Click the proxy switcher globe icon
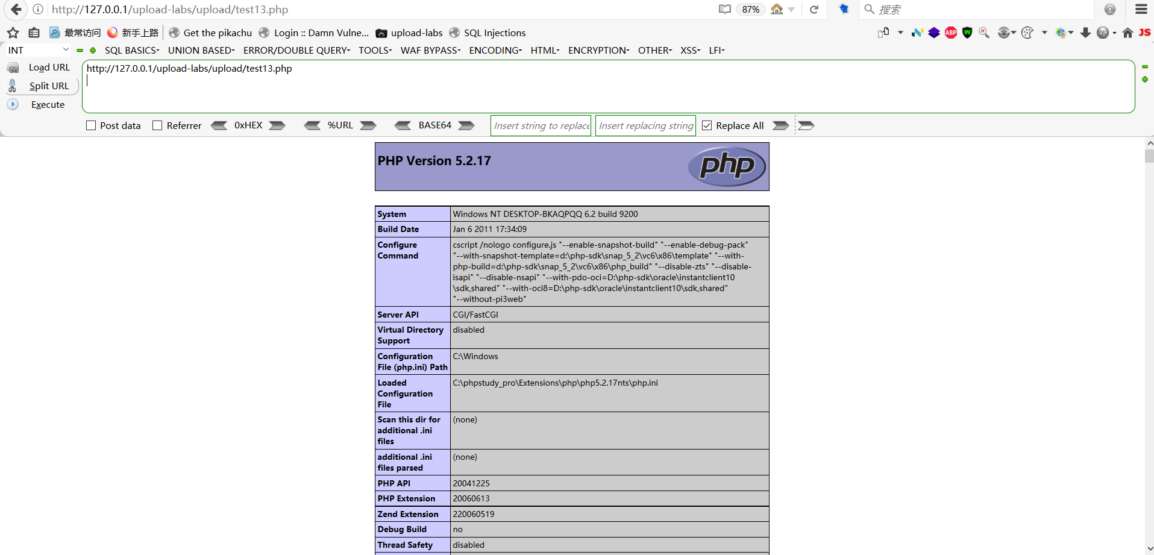The height and width of the screenshot is (555, 1154). tap(1061, 33)
